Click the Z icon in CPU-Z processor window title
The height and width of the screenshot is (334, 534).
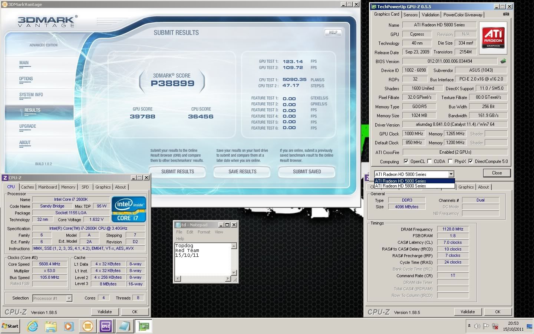[5, 178]
